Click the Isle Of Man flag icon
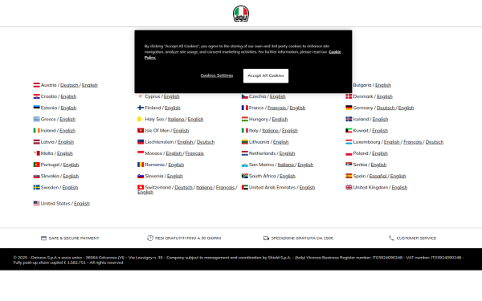The width and height of the screenshot is (482, 301). [x=141, y=131]
